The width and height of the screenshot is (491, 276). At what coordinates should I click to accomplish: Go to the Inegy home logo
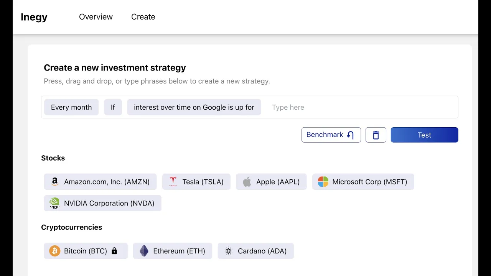pyautogui.click(x=34, y=17)
